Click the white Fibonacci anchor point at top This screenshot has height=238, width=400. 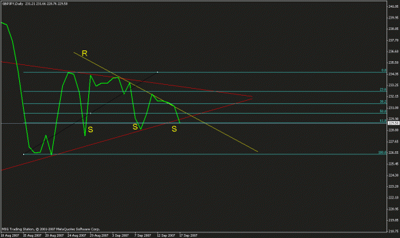click(x=157, y=72)
